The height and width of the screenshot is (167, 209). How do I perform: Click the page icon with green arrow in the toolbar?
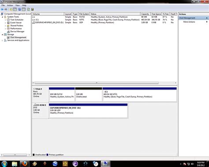(x=28, y=9)
